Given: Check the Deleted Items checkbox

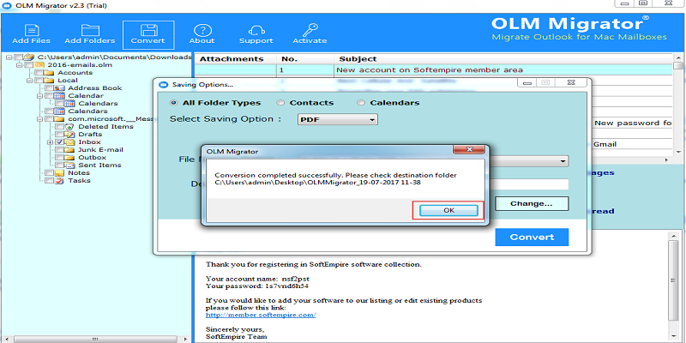Looking at the screenshot, I should point(59,126).
